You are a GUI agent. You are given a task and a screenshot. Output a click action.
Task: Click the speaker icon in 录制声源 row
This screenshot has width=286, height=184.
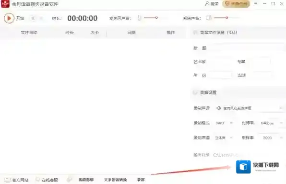[218, 108]
